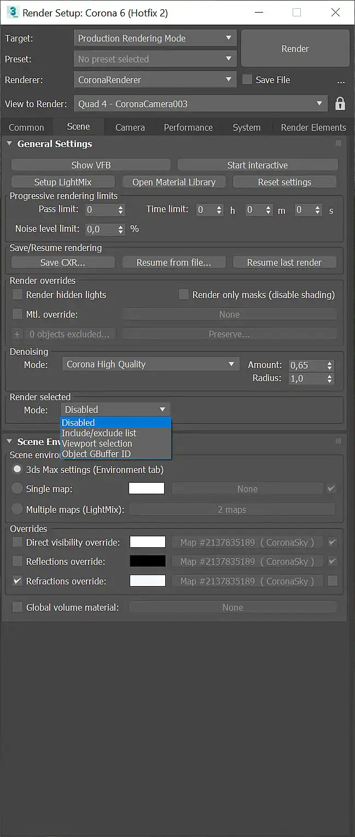Click the 3ds Max logo in the title bar
Viewport: 355px width, 837px height.
[x=13, y=12]
